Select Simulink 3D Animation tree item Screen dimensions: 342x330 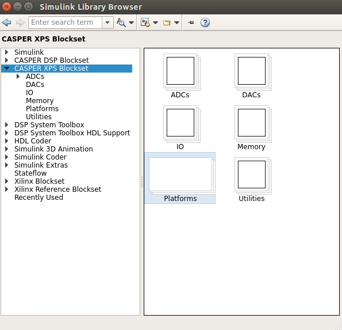click(53, 149)
